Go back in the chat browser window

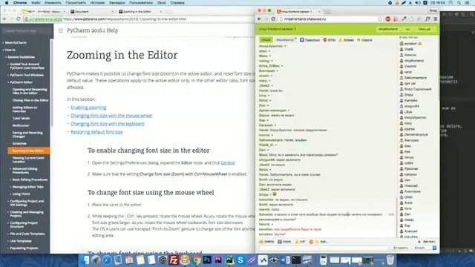[259, 19]
